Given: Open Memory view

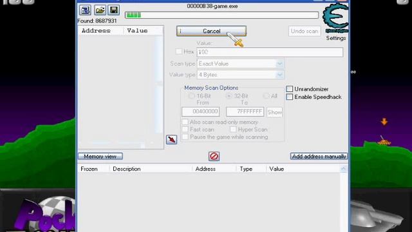Looking at the screenshot, I should pos(100,156).
